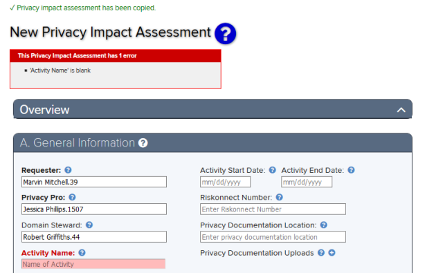Screen dimensions: 443x273
Task: Show help for Activity End Date
Action: click(x=351, y=170)
